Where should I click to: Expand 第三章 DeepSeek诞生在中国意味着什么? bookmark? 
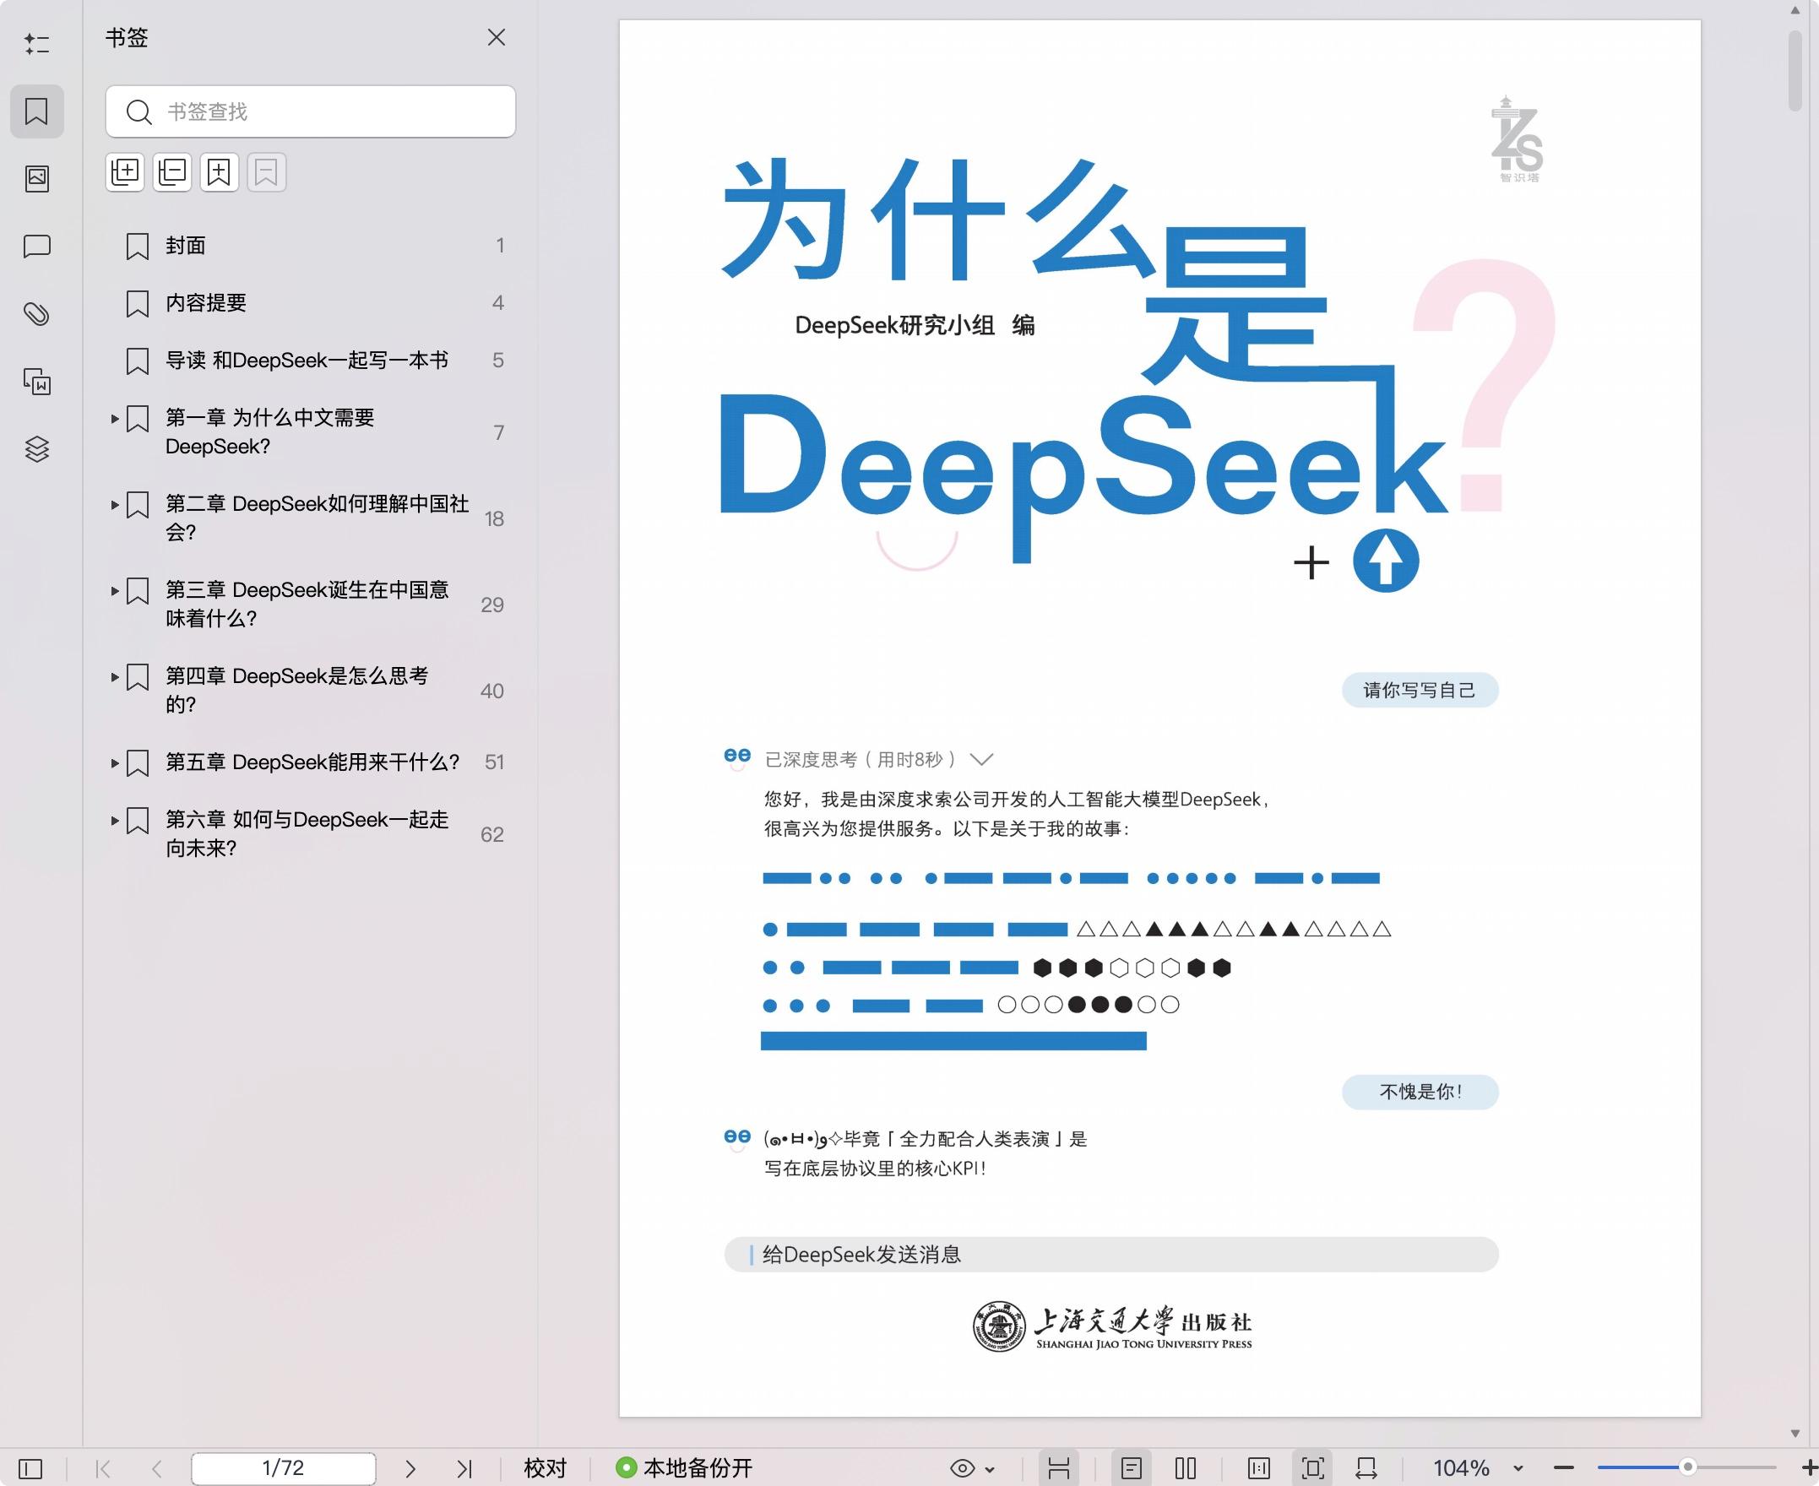[115, 591]
